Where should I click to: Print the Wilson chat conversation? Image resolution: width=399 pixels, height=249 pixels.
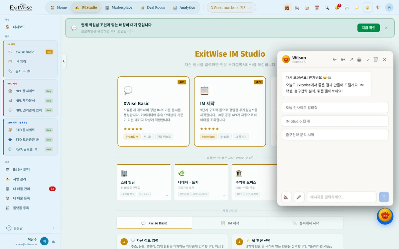pos(359,59)
